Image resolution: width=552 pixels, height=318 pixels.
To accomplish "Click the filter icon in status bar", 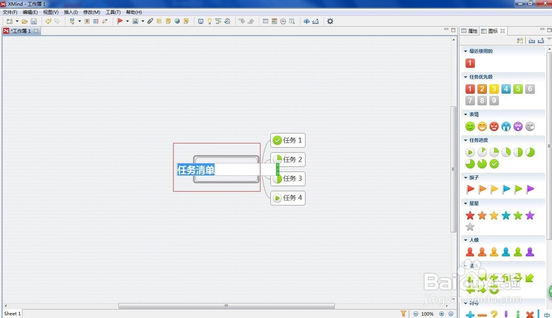I will coord(404,314).
